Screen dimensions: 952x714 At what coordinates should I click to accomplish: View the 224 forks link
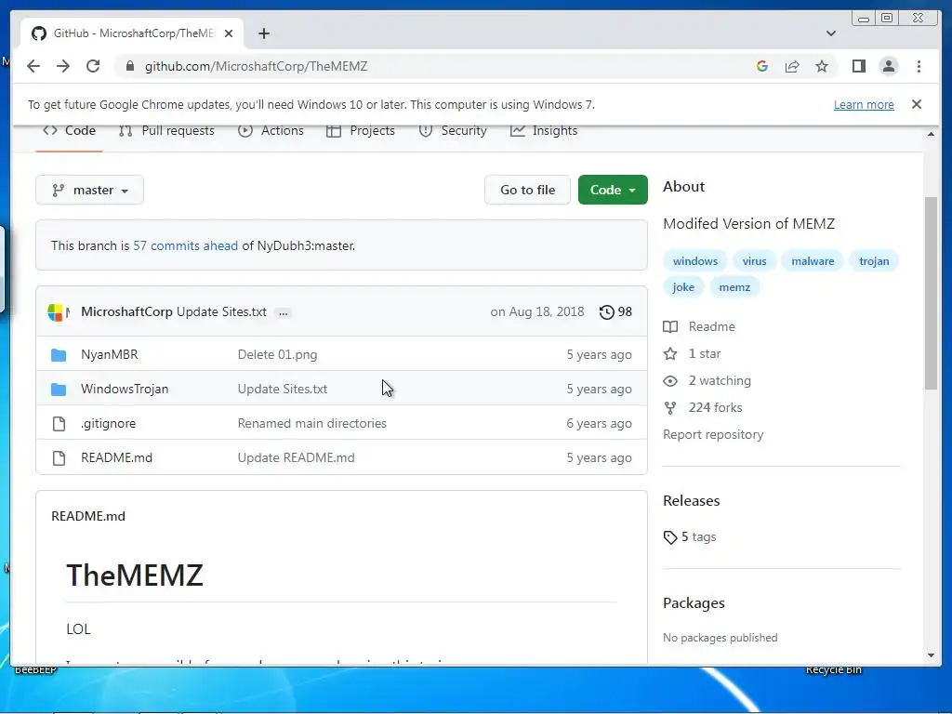[x=703, y=408]
